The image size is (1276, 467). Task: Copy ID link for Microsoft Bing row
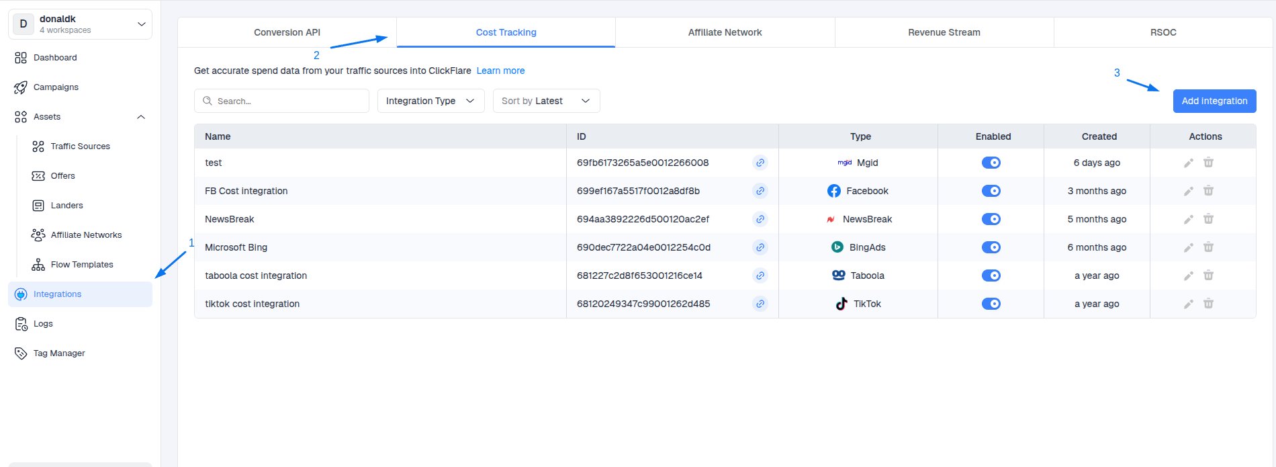coord(760,247)
